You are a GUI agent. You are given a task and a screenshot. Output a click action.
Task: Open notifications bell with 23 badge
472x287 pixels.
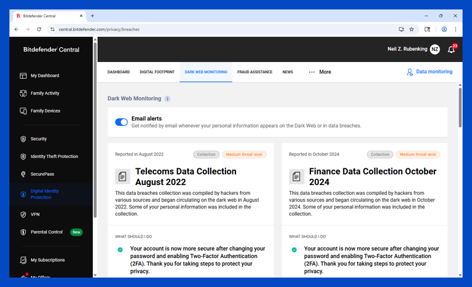[452, 49]
